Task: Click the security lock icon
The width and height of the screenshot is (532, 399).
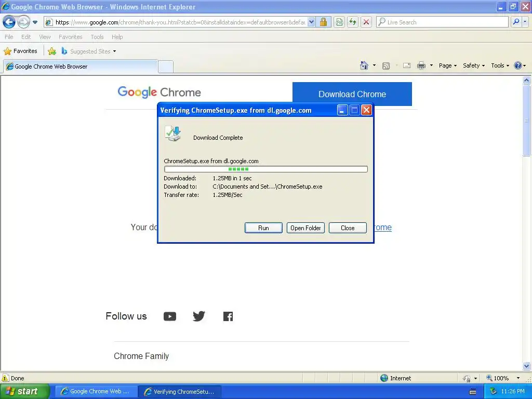Action: pos(323,22)
